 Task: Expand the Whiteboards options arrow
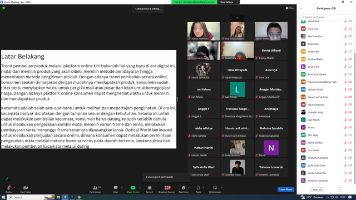click(x=221, y=188)
